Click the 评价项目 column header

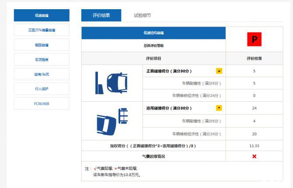point(153,58)
